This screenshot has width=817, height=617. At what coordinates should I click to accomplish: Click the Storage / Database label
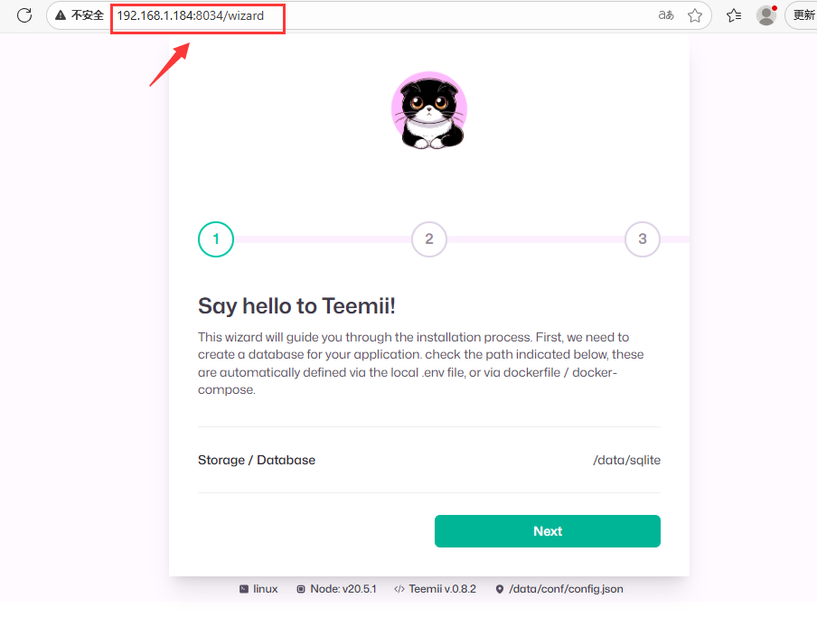(257, 460)
